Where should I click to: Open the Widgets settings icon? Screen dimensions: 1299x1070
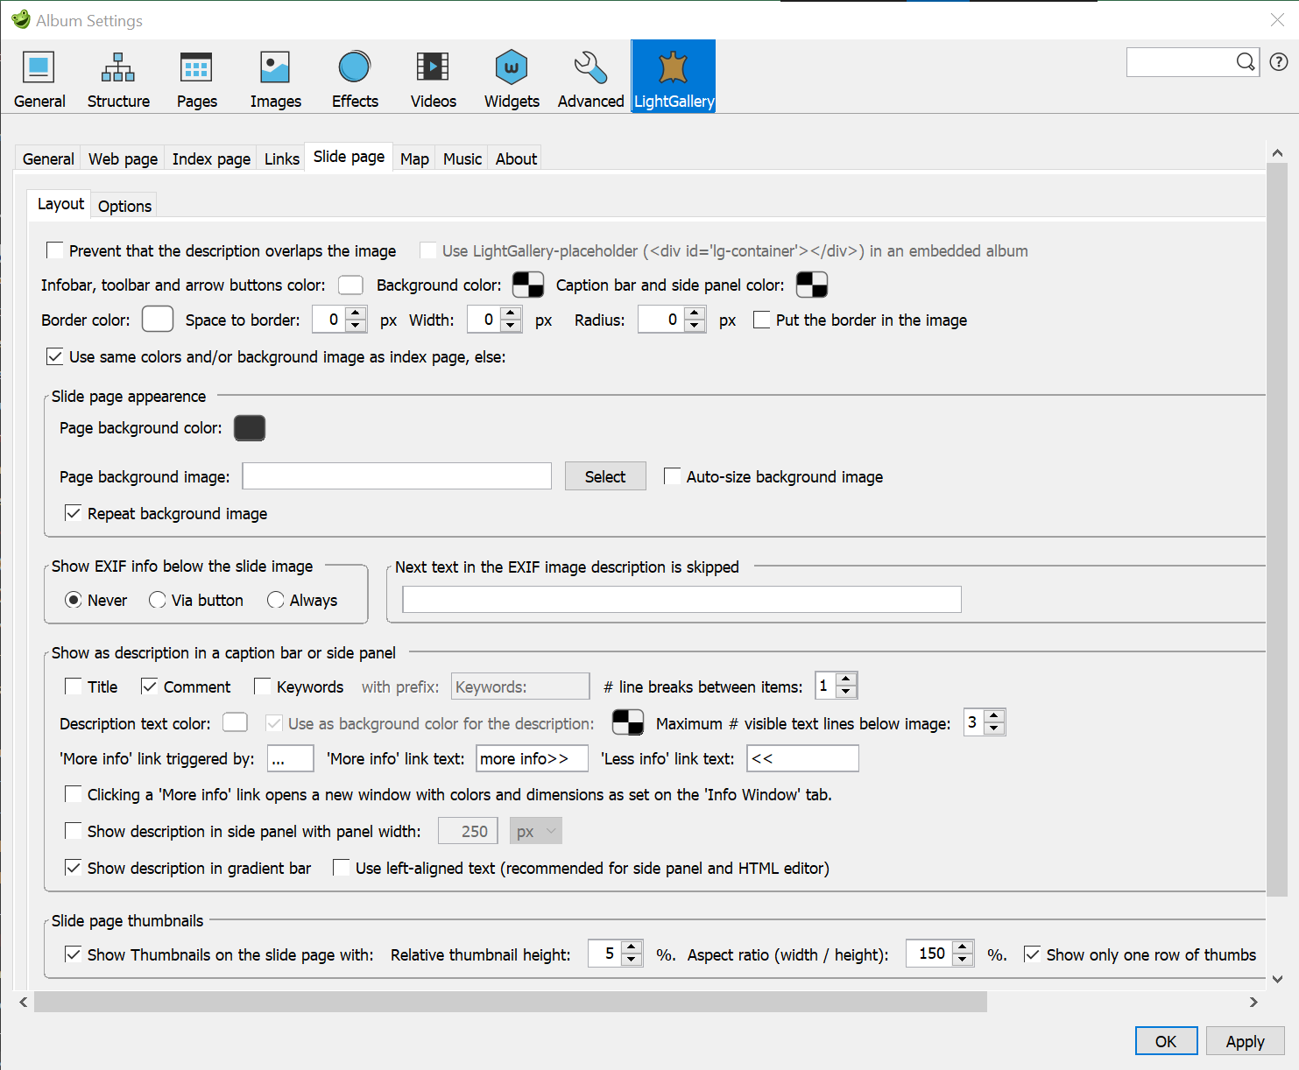(x=511, y=77)
